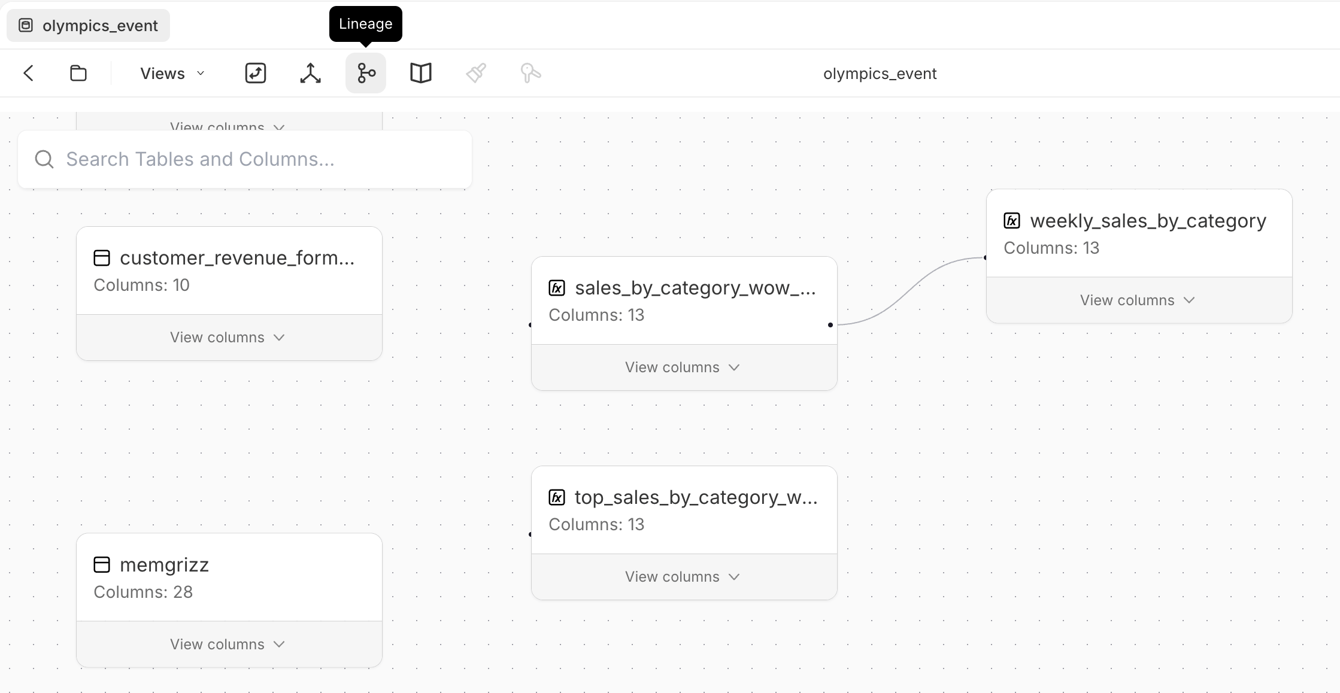The height and width of the screenshot is (693, 1340).
Task: Expand View columns for weekly_sales_by_category
Action: click(1139, 300)
